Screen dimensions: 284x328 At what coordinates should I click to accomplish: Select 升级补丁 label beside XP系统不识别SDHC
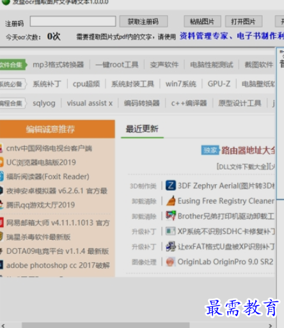(x=144, y=231)
